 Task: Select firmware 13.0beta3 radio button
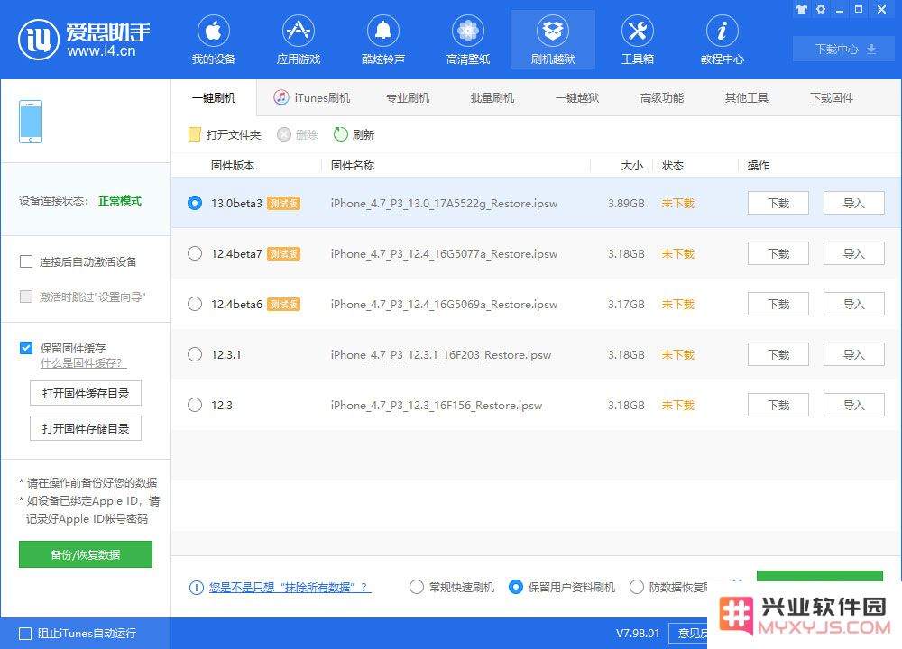click(195, 203)
